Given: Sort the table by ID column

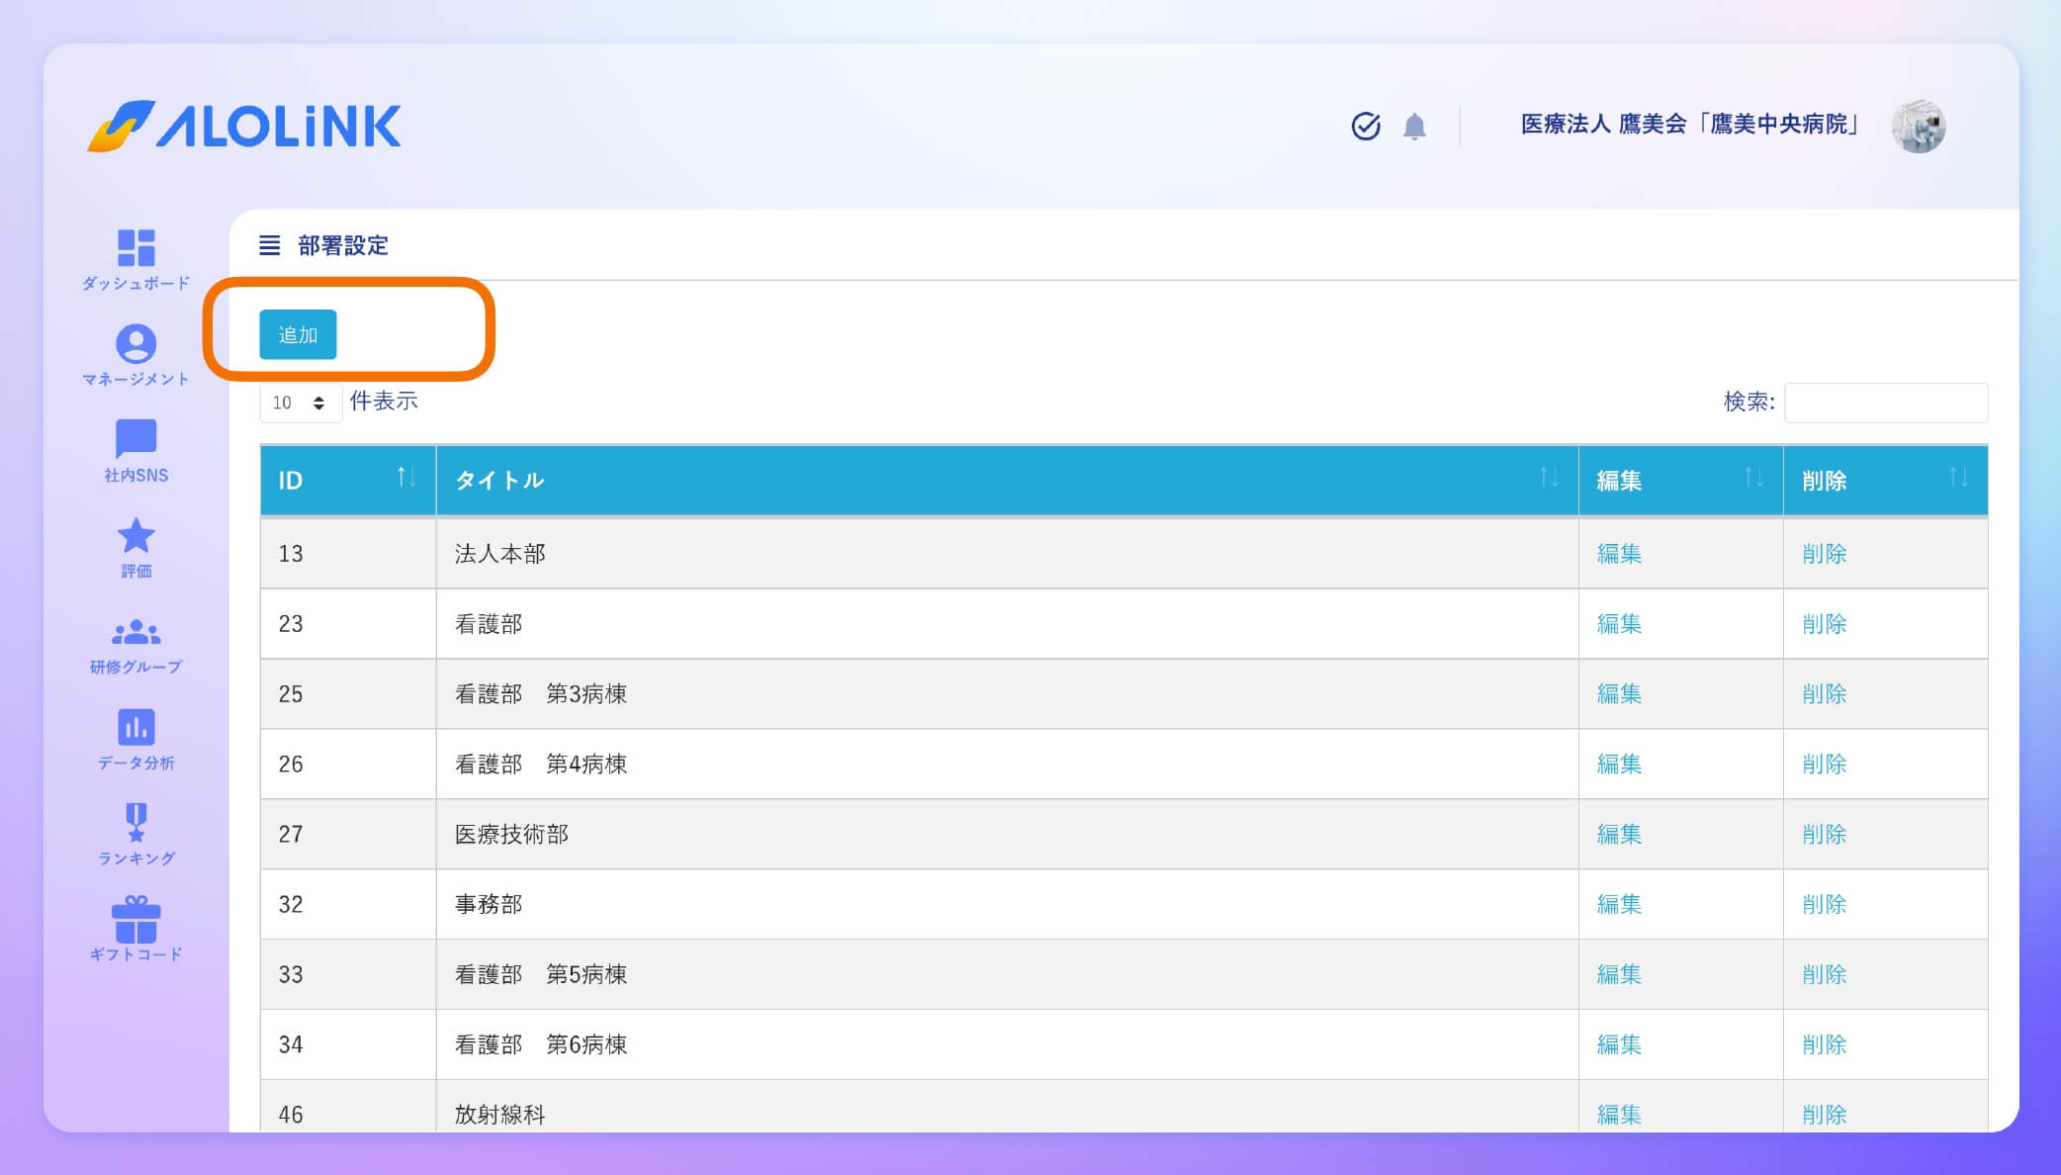Looking at the screenshot, I should 347,480.
